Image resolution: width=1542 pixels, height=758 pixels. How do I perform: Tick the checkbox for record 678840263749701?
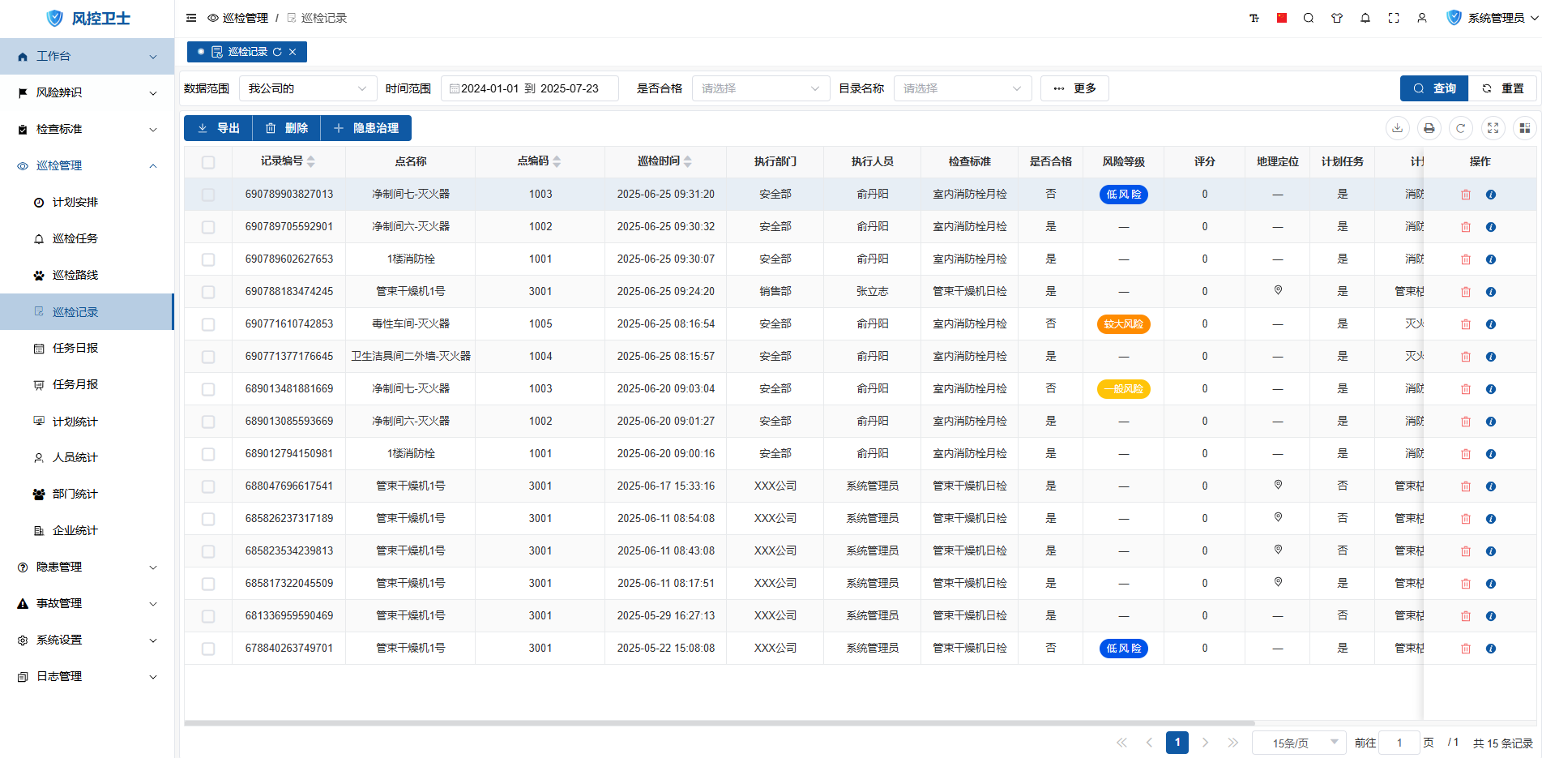(208, 649)
